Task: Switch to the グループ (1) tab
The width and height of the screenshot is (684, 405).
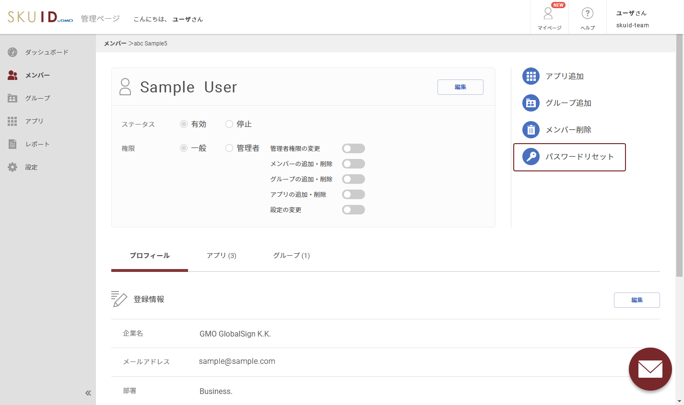Action: click(x=291, y=256)
